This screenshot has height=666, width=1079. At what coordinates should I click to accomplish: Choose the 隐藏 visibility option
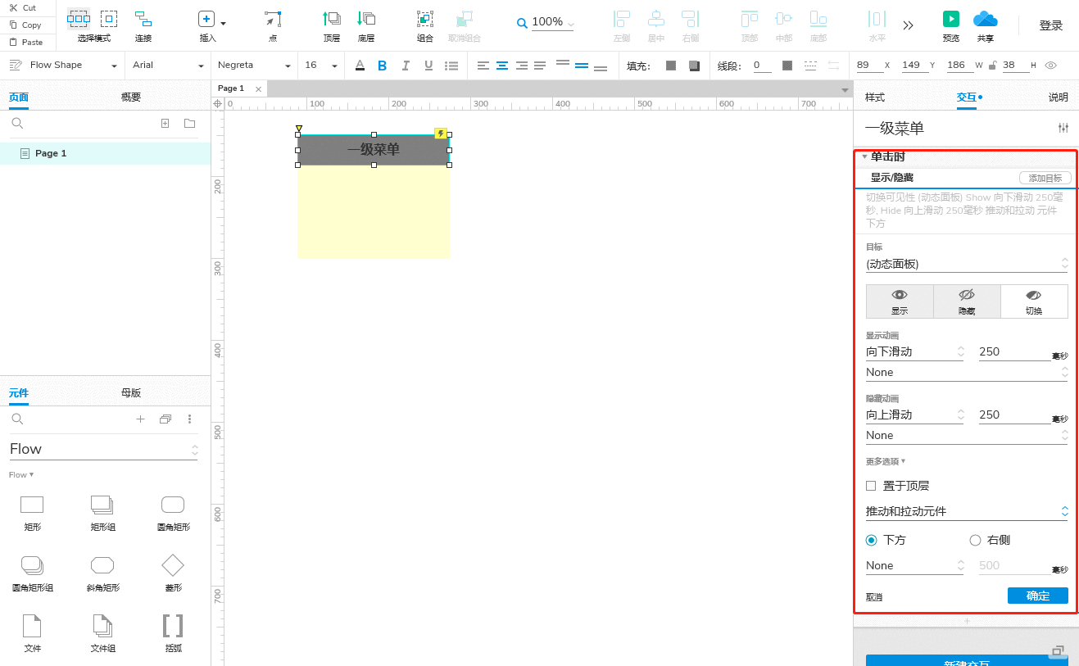967,301
